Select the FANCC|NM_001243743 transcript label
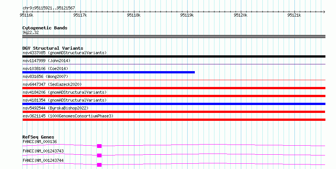The height and width of the screenshot is (169, 336). point(43,151)
